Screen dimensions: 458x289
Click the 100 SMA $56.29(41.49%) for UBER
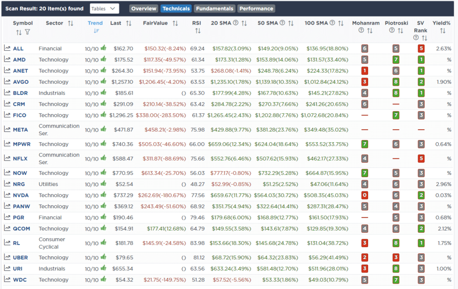(328, 257)
